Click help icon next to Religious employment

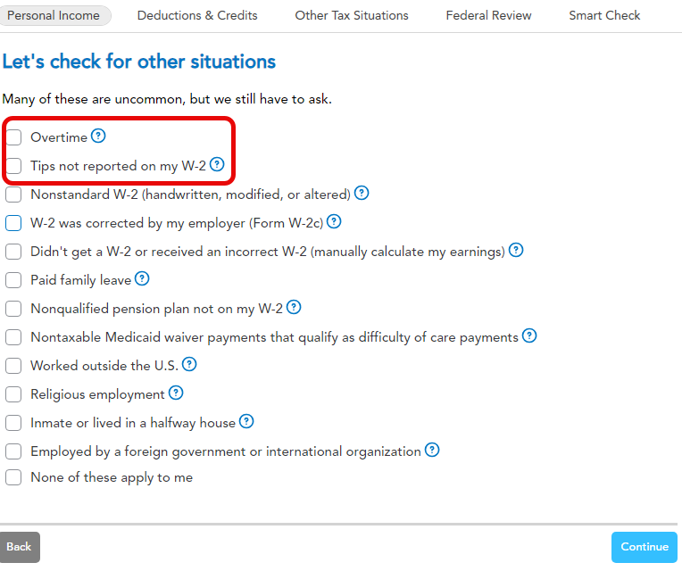pyautogui.click(x=176, y=393)
